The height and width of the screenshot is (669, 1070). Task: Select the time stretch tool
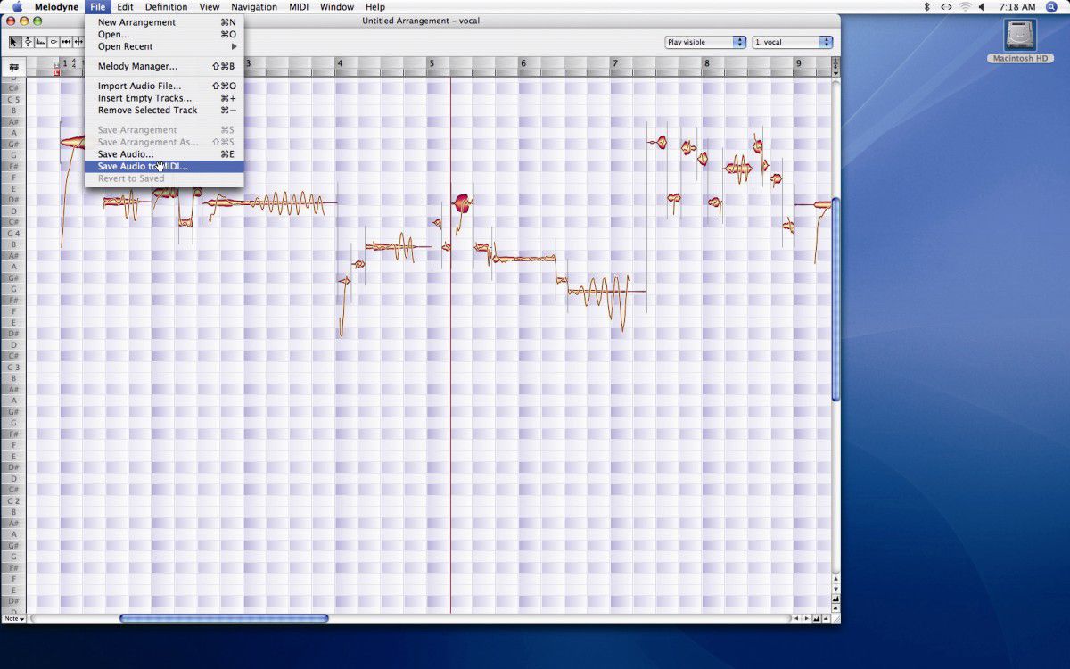point(66,42)
